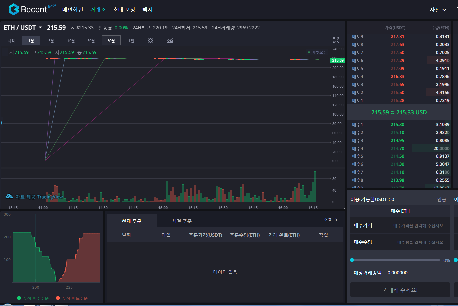
Task: Click 매수3 price 214.95
Action: click(x=397, y=140)
